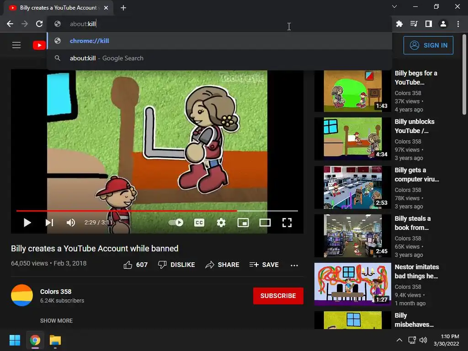Open Billy gets a computer virus thumbnail
468x351 pixels.
tap(353, 187)
